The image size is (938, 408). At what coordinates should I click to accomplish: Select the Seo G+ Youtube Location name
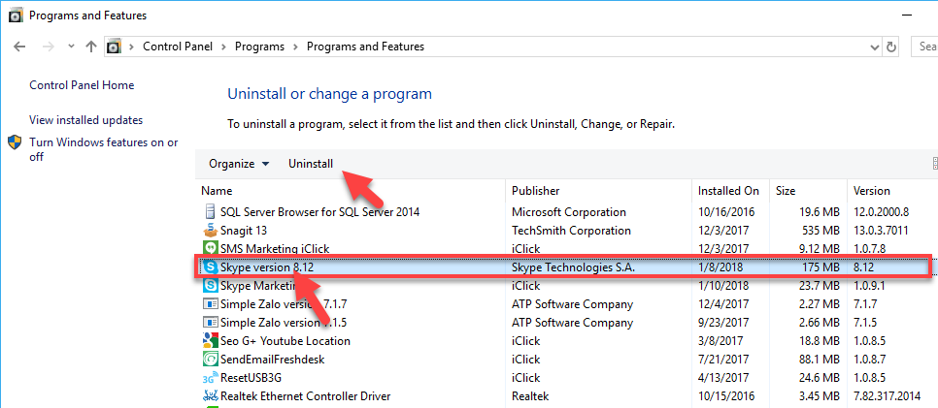click(x=285, y=341)
